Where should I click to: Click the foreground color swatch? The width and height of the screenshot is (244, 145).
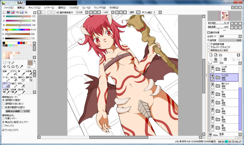click(30, 63)
